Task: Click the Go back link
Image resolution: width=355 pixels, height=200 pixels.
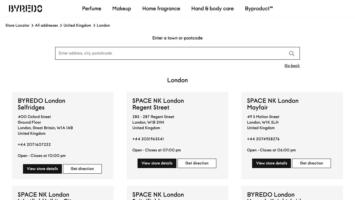Action: (x=292, y=66)
